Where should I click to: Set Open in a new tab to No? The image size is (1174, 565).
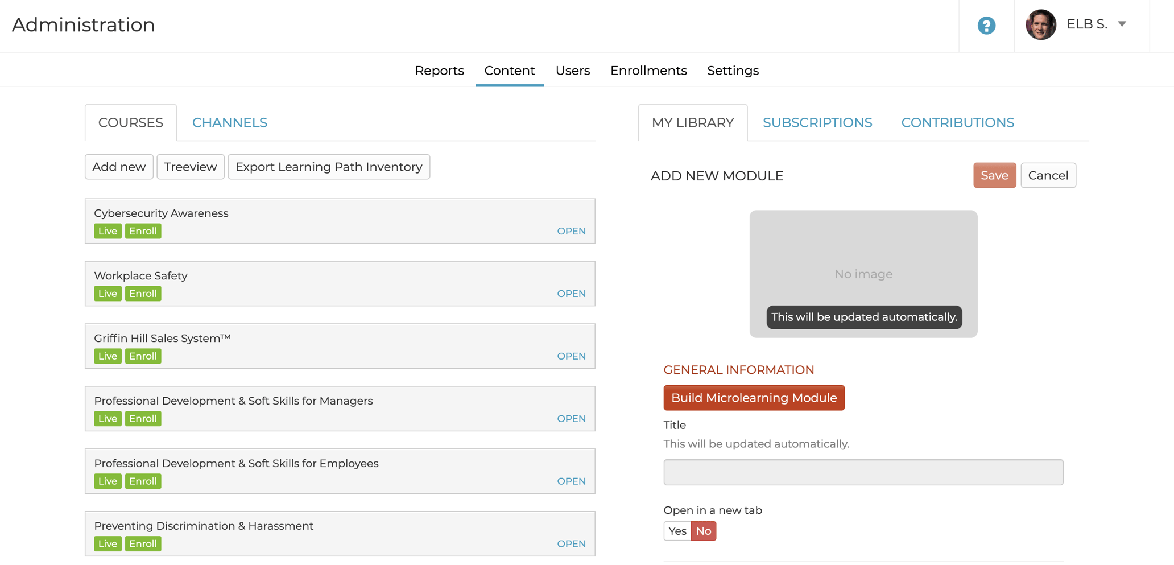pyautogui.click(x=704, y=530)
